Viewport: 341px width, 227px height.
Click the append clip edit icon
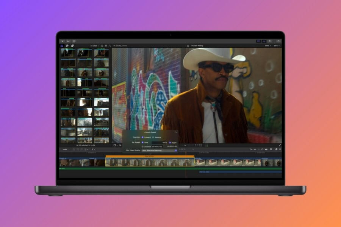(x=81, y=149)
